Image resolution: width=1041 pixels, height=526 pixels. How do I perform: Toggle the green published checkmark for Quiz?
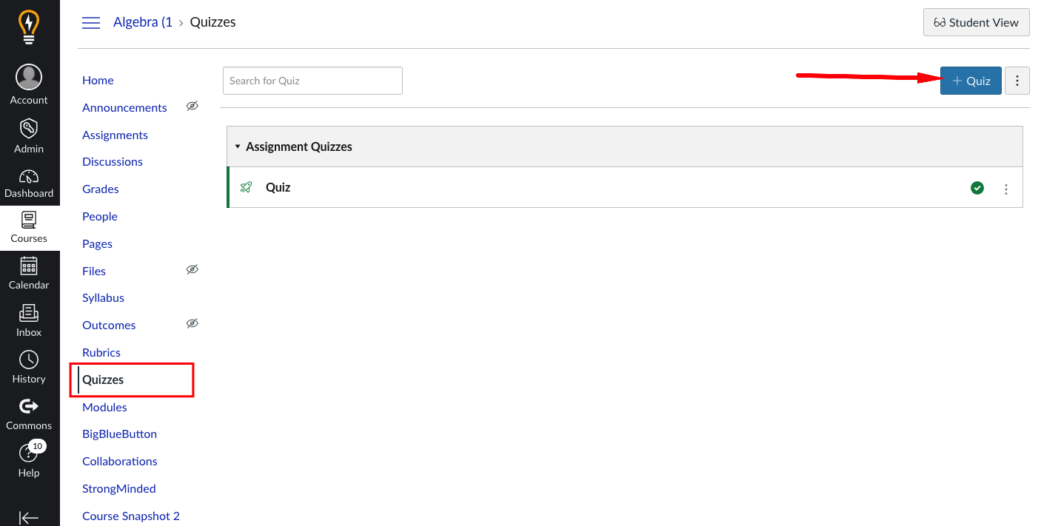977,188
